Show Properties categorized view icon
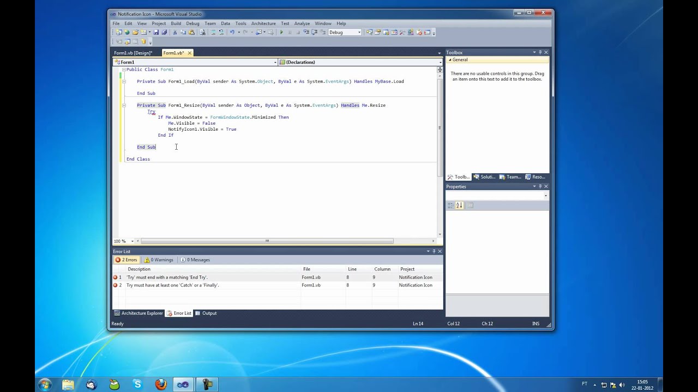The image size is (698, 392). [450, 205]
